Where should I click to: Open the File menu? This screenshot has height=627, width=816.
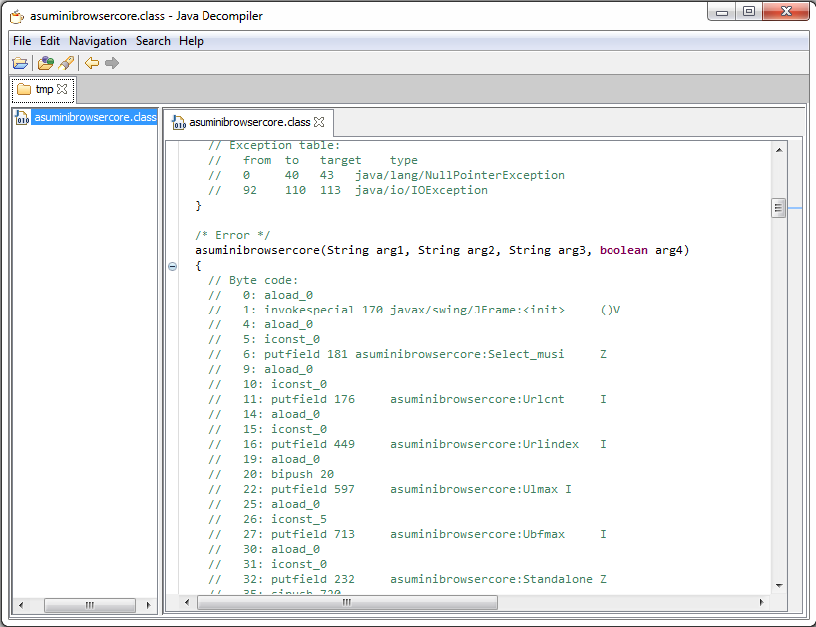[22, 41]
